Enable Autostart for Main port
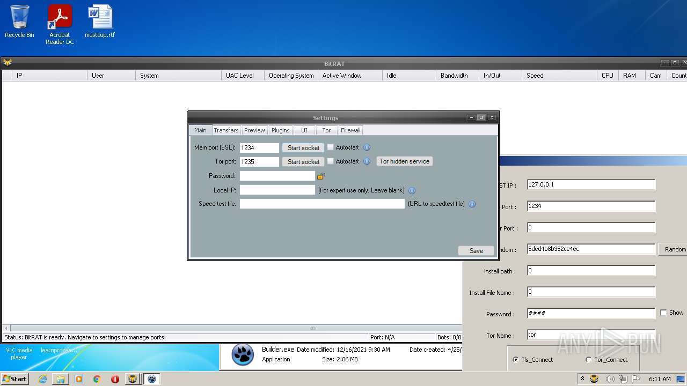687x386 pixels. pos(331,147)
